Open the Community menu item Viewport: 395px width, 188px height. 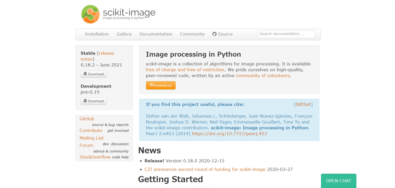[192, 34]
